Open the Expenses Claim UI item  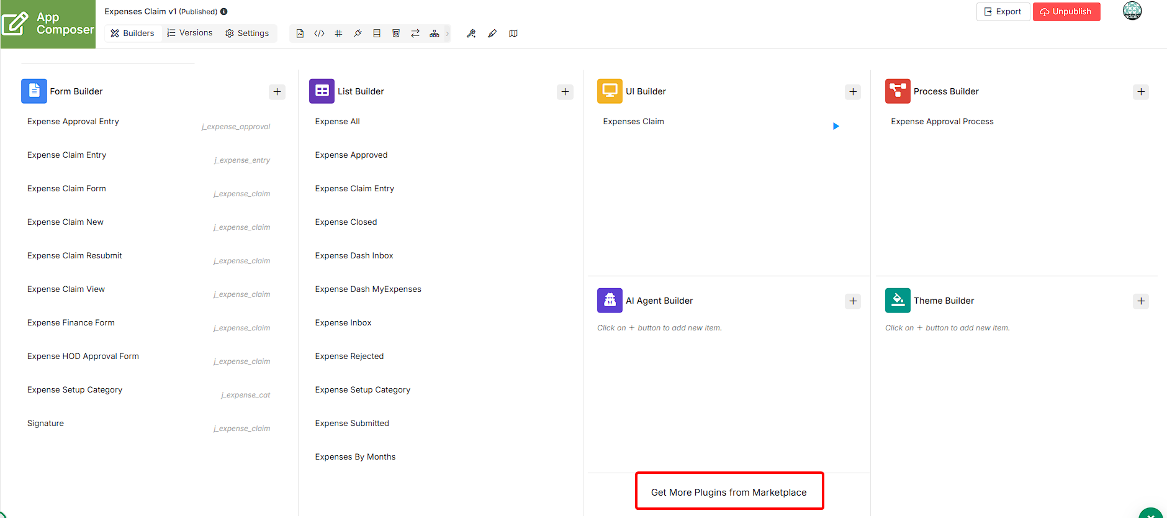click(633, 122)
